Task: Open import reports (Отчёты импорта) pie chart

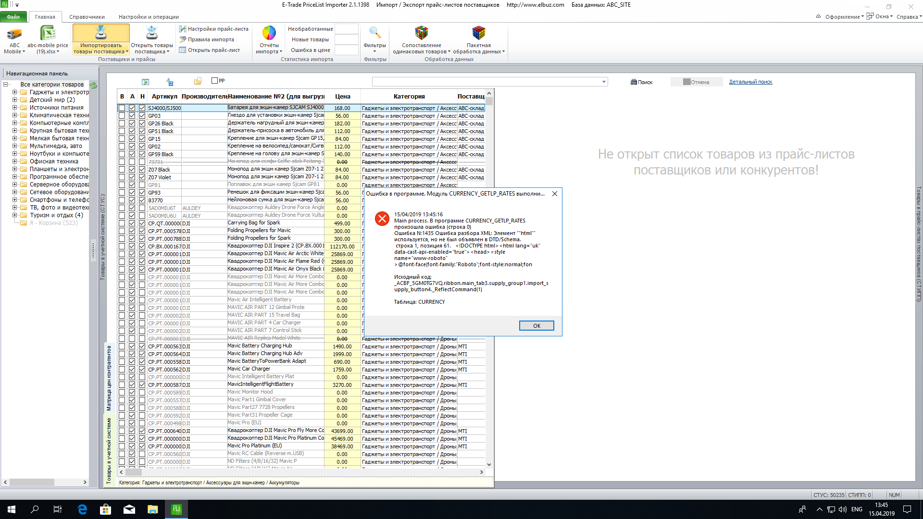Action: click(269, 33)
